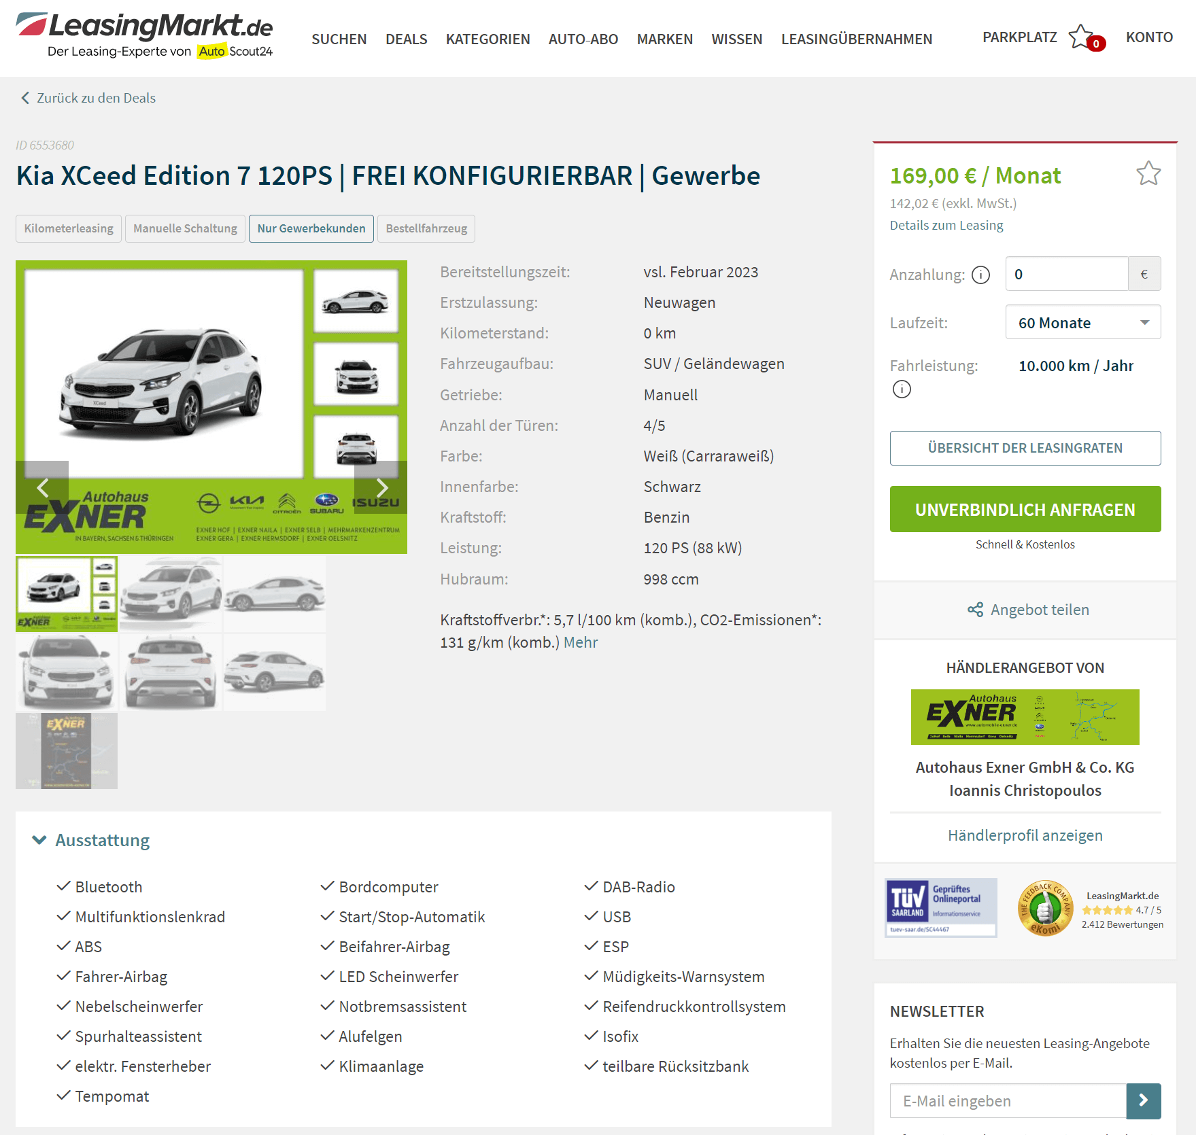Focus the E-Mail eingeben field
This screenshot has height=1135, width=1196.
1008,1100
